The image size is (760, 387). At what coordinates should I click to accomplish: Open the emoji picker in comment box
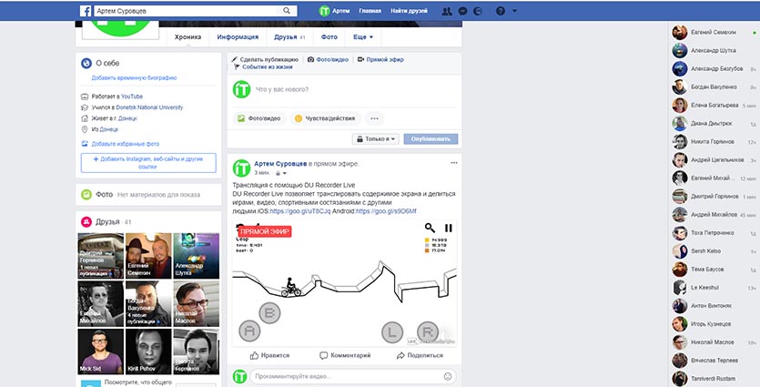point(448,376)
